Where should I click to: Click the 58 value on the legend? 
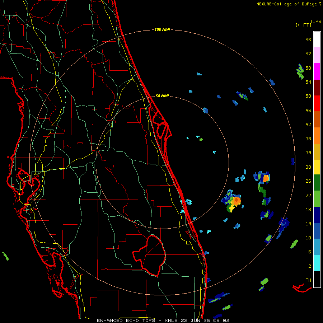tap(308, 68)
